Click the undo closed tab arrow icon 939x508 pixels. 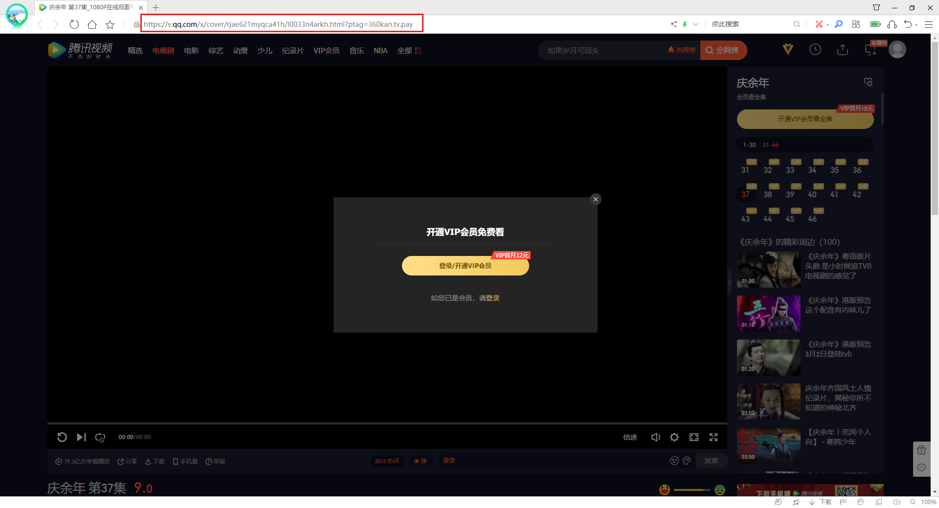[x=908, y=24]
